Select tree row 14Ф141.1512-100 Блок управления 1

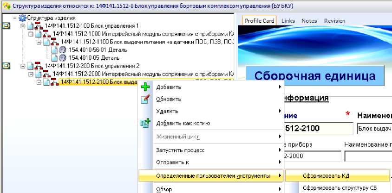pos(91,26)
